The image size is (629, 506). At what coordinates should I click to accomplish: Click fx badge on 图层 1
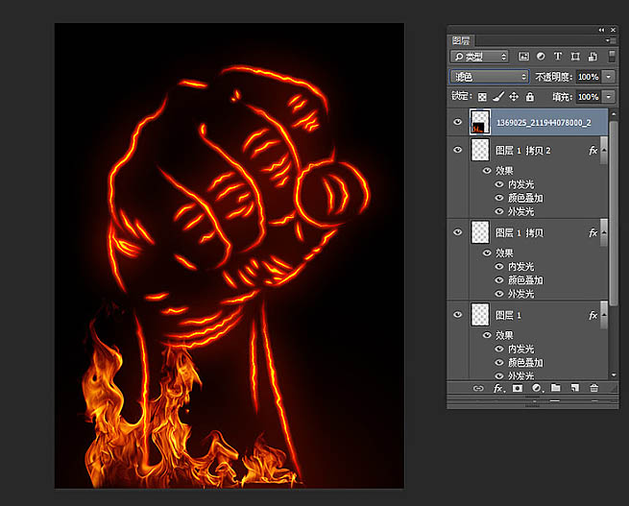(x=593, y=316)
